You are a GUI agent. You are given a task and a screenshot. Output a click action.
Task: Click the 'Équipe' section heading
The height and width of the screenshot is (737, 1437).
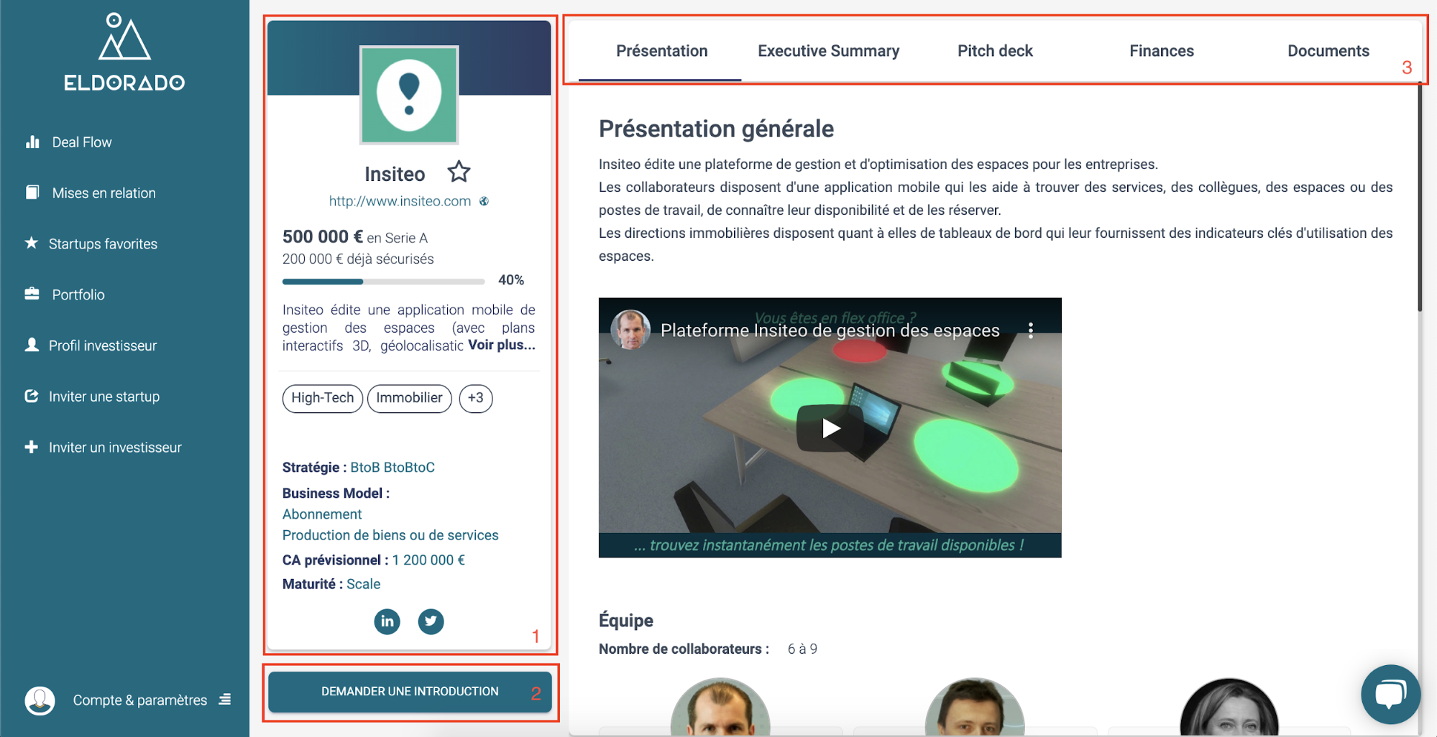point(626,621)
